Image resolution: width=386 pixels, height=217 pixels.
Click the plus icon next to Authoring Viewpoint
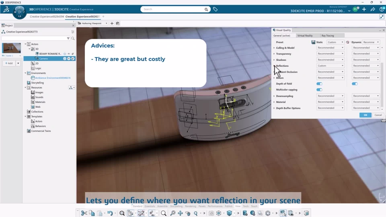112,23
